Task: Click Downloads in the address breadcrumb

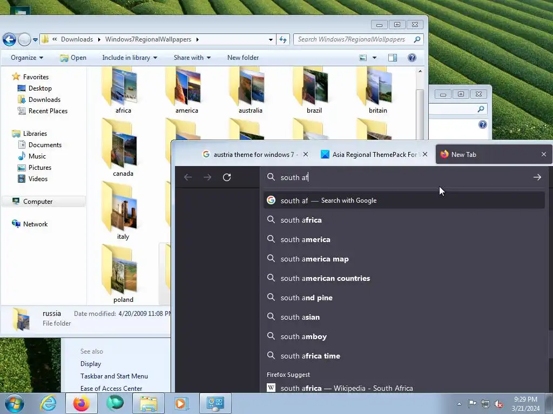Action: coord(77,39)
